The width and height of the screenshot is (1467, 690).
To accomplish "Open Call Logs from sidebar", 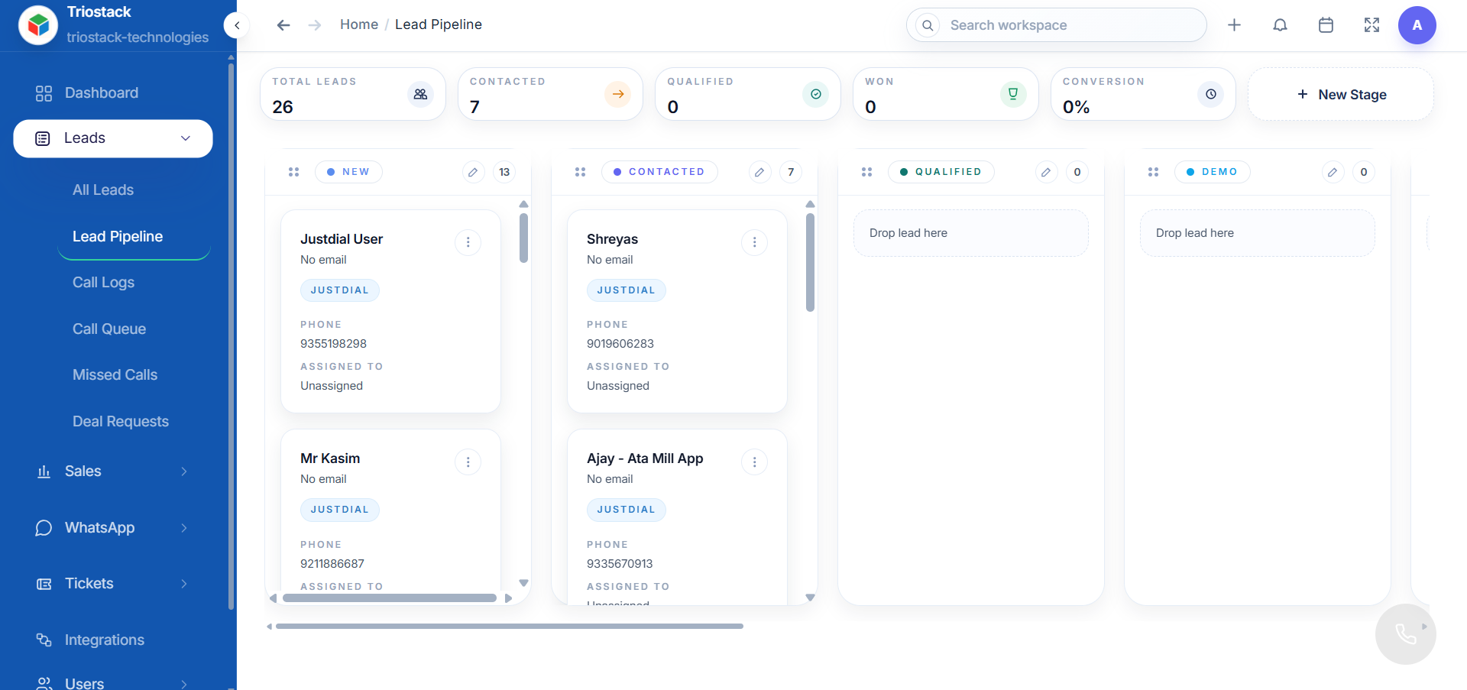I will [103, 283].
